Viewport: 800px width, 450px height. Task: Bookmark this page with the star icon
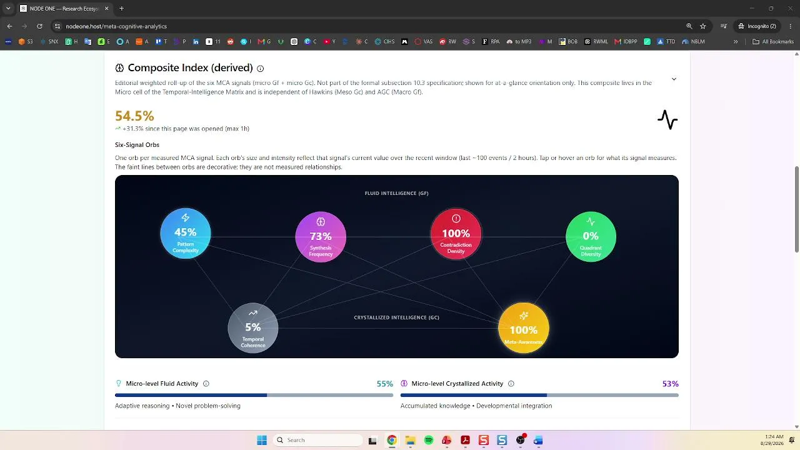click(703, 26)
